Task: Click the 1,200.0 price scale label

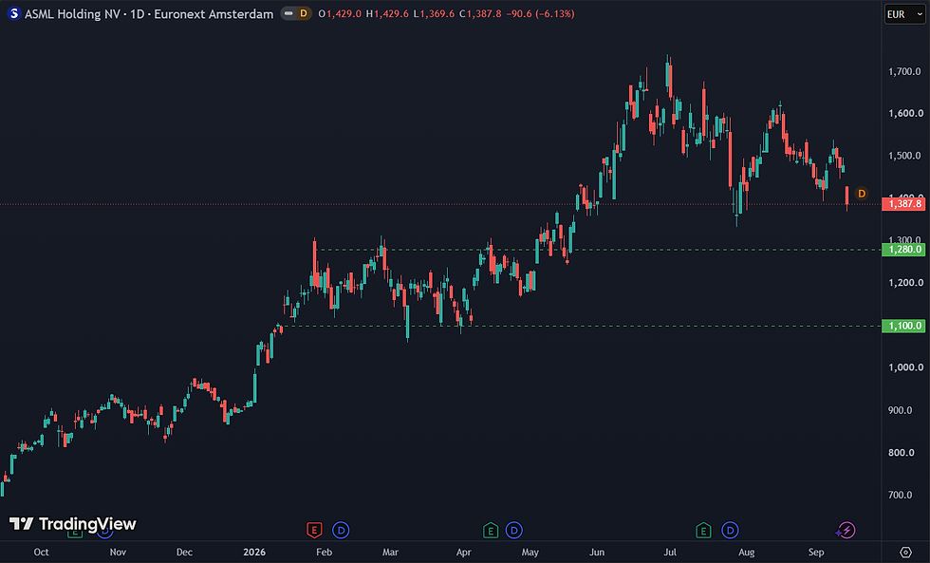Action: click(905, 283)
